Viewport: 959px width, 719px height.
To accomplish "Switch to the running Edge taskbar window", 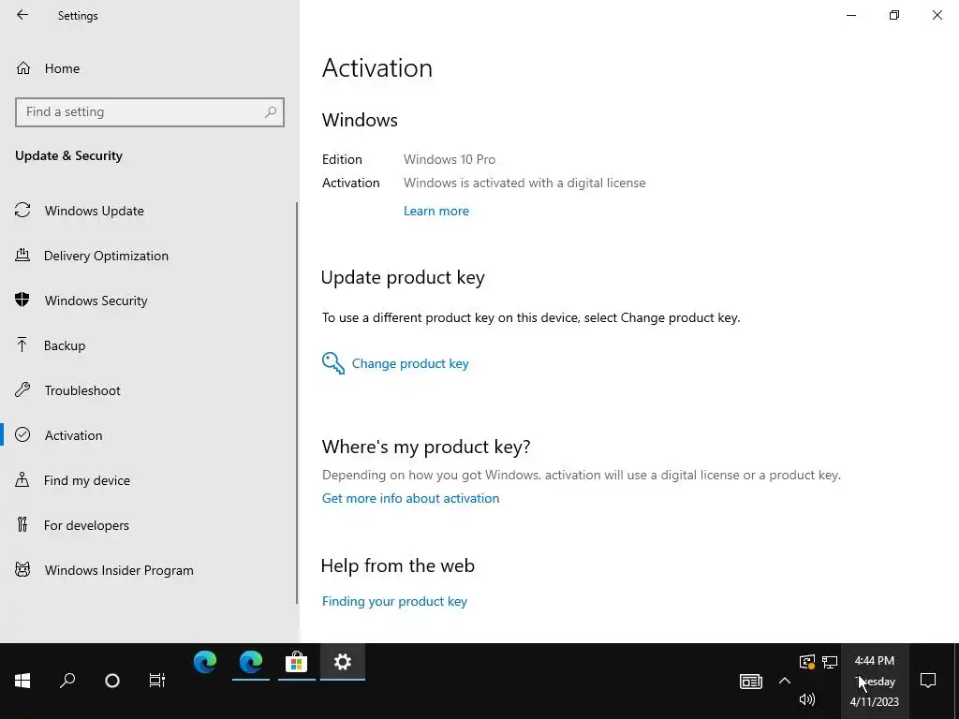I will click(251, 662).
